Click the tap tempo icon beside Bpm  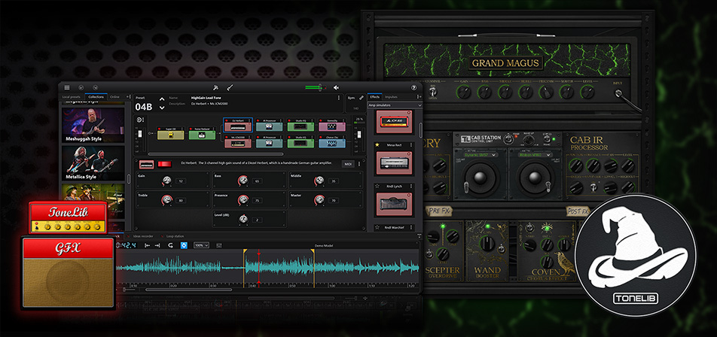point(362,98)
